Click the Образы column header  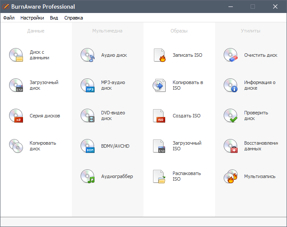click(x=179, y=31)
